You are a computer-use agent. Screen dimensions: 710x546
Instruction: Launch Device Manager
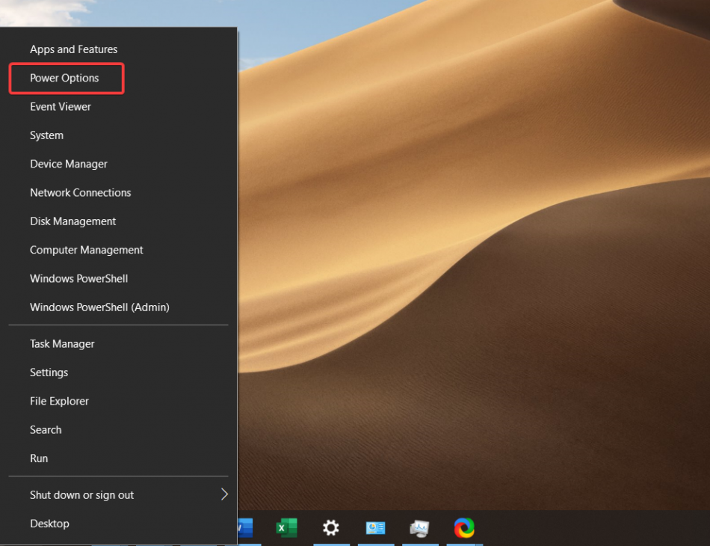[x=118, y=164]
